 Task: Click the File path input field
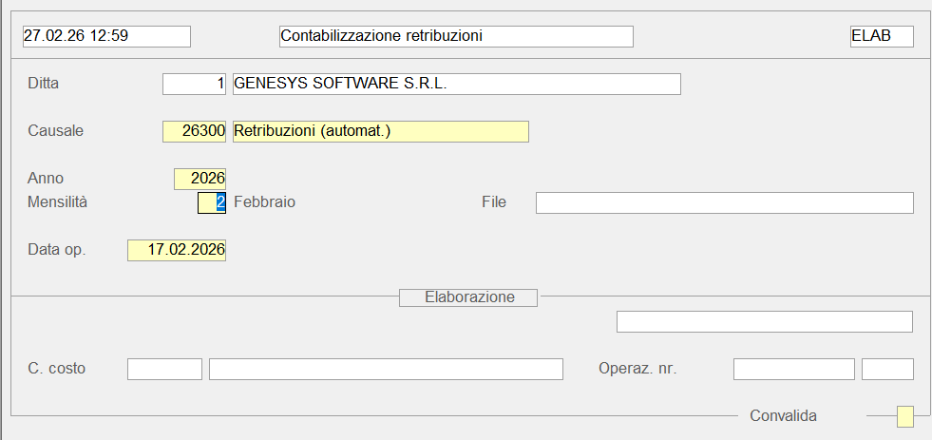point(724,202)
